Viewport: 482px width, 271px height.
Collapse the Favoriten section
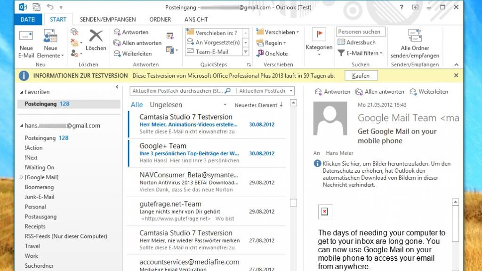[x=21, y=92]
